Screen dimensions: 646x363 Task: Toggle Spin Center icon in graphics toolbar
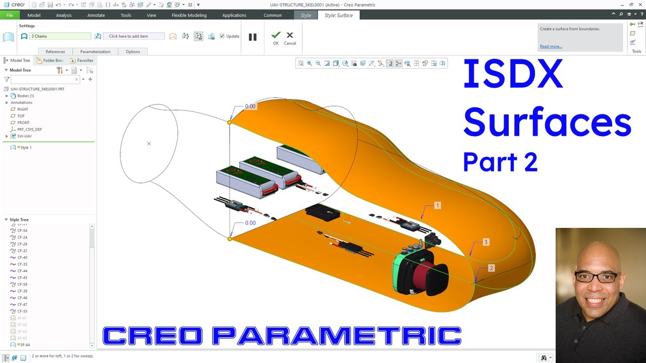[x=398, y=64]
